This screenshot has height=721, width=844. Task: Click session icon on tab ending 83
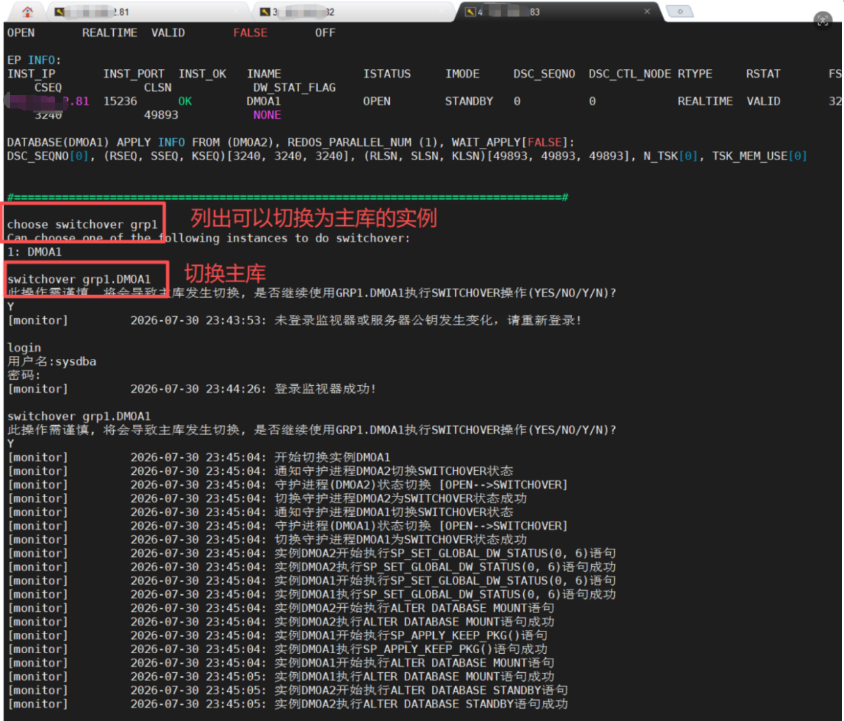pos(470,12)
